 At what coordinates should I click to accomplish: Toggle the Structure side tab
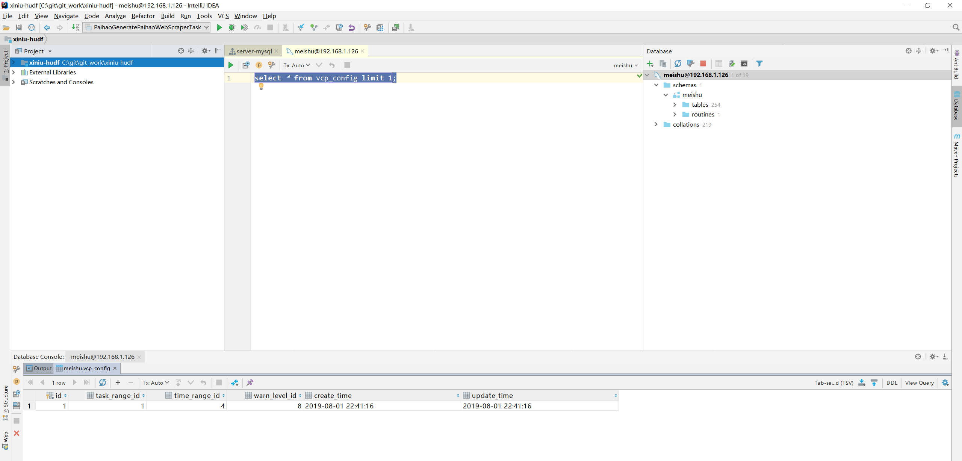5,402
